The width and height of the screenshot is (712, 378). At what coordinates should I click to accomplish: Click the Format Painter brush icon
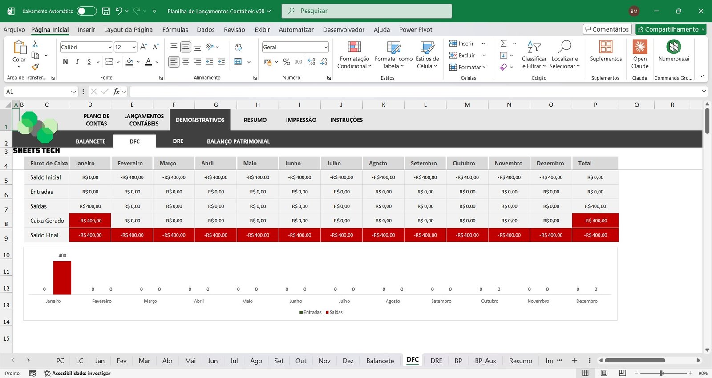coord(35,67)
